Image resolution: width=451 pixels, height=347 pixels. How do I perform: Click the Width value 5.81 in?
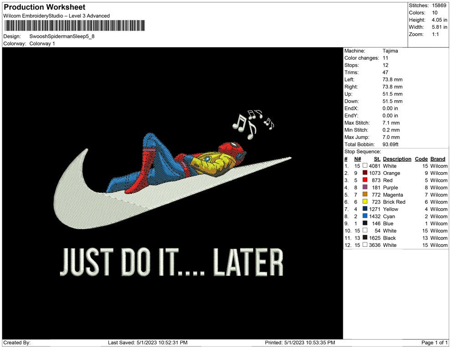pos(439,27)
